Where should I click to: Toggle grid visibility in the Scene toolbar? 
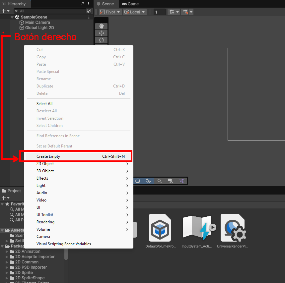point(172,12)
